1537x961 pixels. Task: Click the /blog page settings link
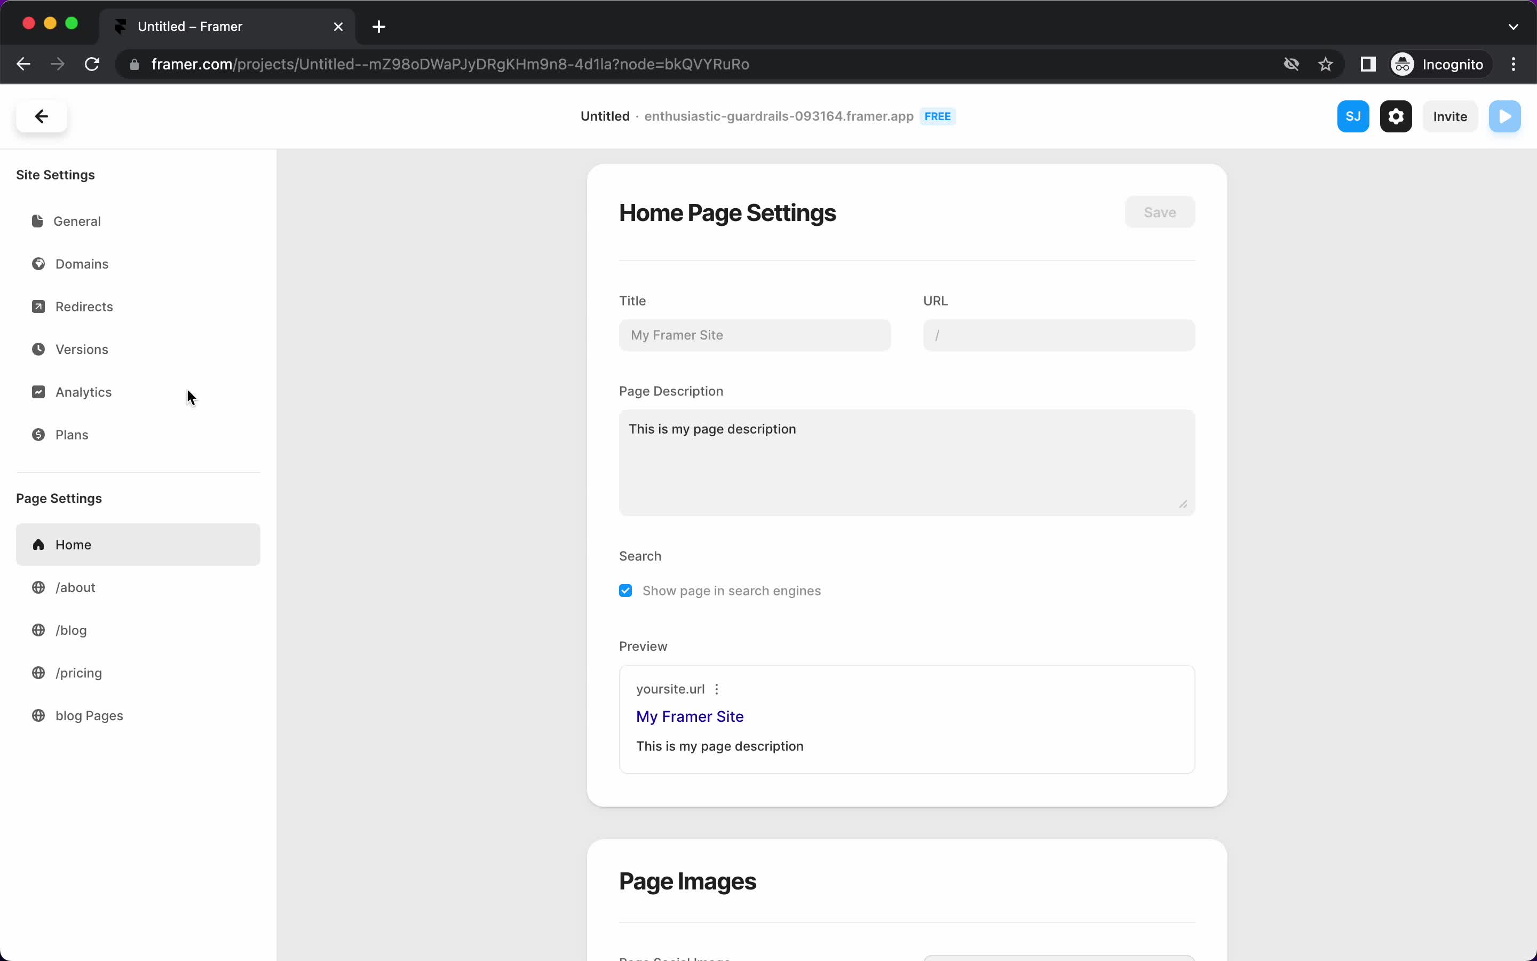71,629
